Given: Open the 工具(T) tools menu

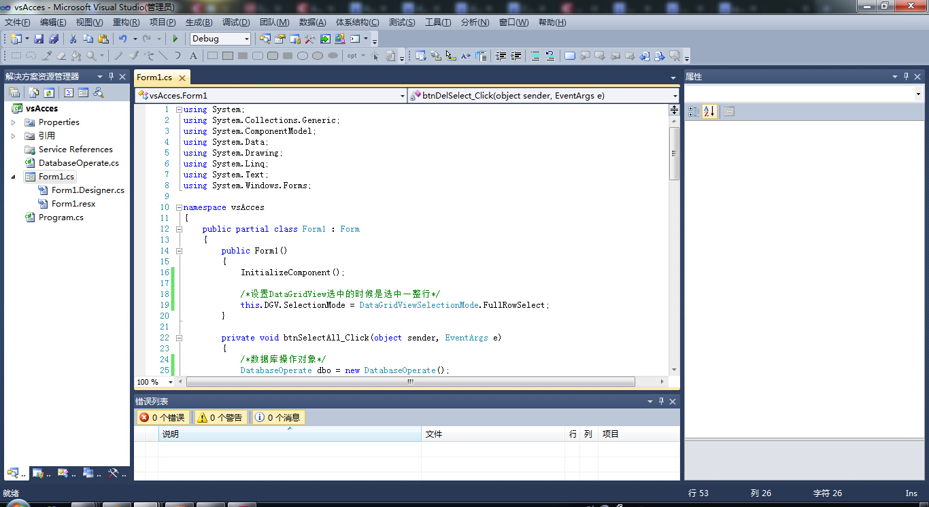Looking at the screenshot, I should point(438,22).
